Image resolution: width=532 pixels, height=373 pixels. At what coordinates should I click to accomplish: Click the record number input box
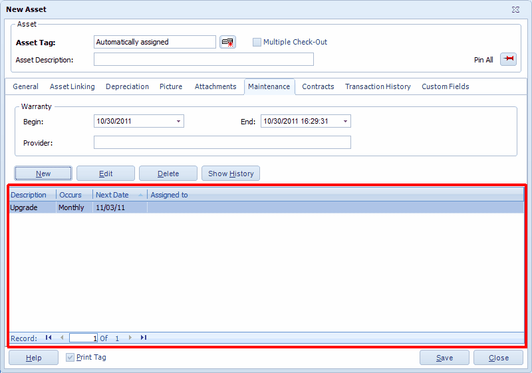pos(84,338)
